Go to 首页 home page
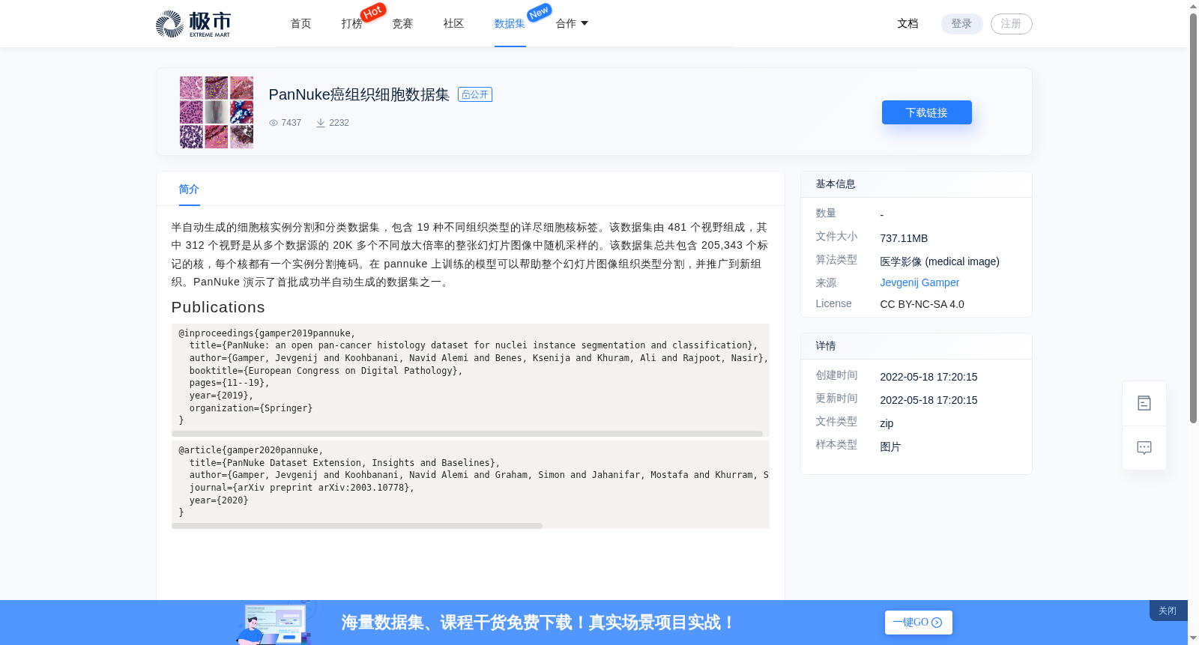Image resolution: width=1199 pixels, height=645 pixels. click(x=301, y=24)
